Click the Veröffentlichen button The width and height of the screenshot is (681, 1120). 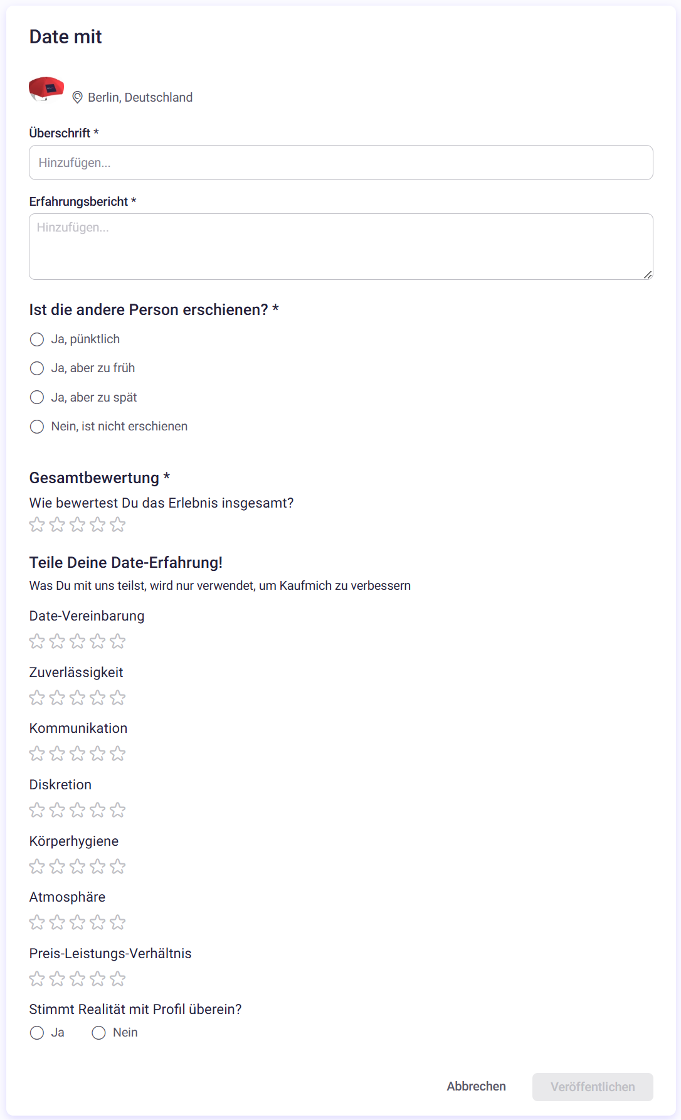pyautogui.click(x=593, y=1087)
